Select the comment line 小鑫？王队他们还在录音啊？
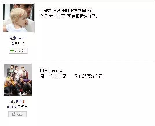Screen dimensions: 155x126 [x=66, y=11]
